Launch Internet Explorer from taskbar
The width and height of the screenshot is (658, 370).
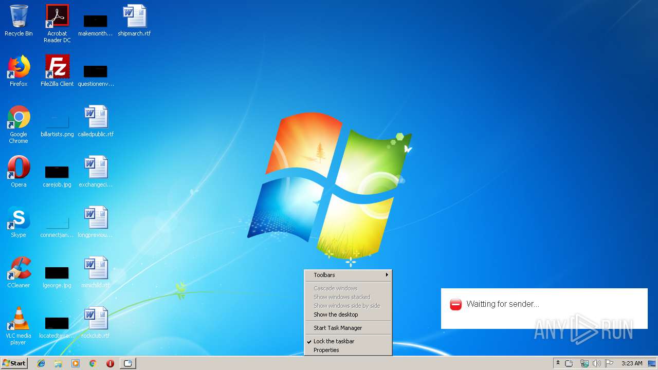coord(41,363)
